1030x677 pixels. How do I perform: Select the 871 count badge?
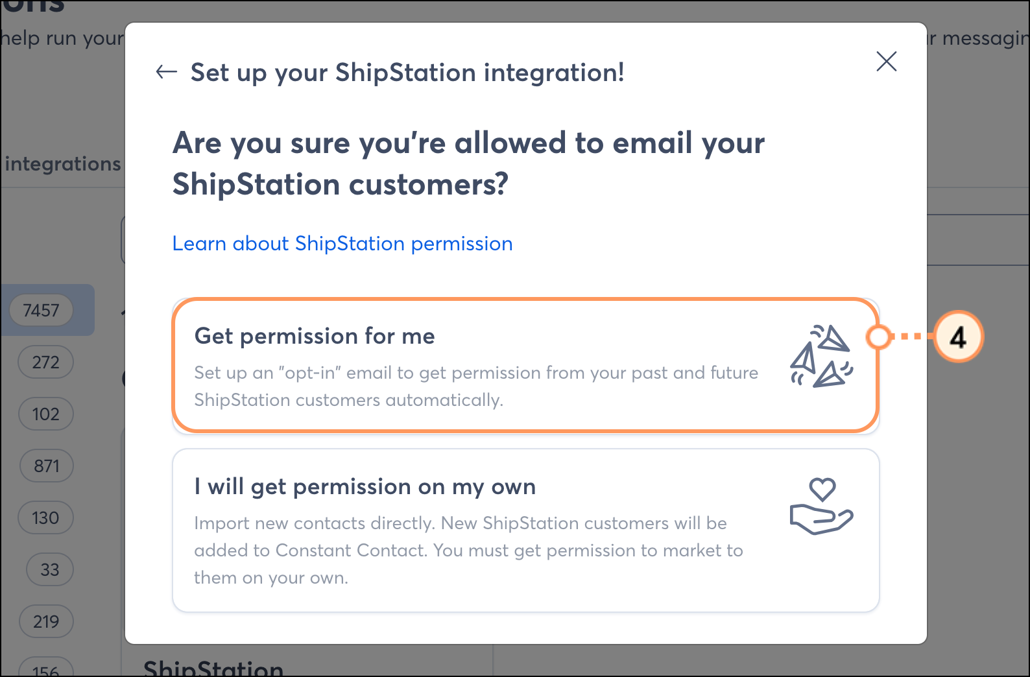click(x=47, y=466)
